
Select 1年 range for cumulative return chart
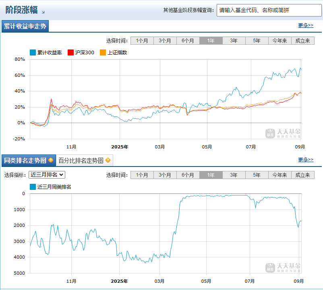211,41
